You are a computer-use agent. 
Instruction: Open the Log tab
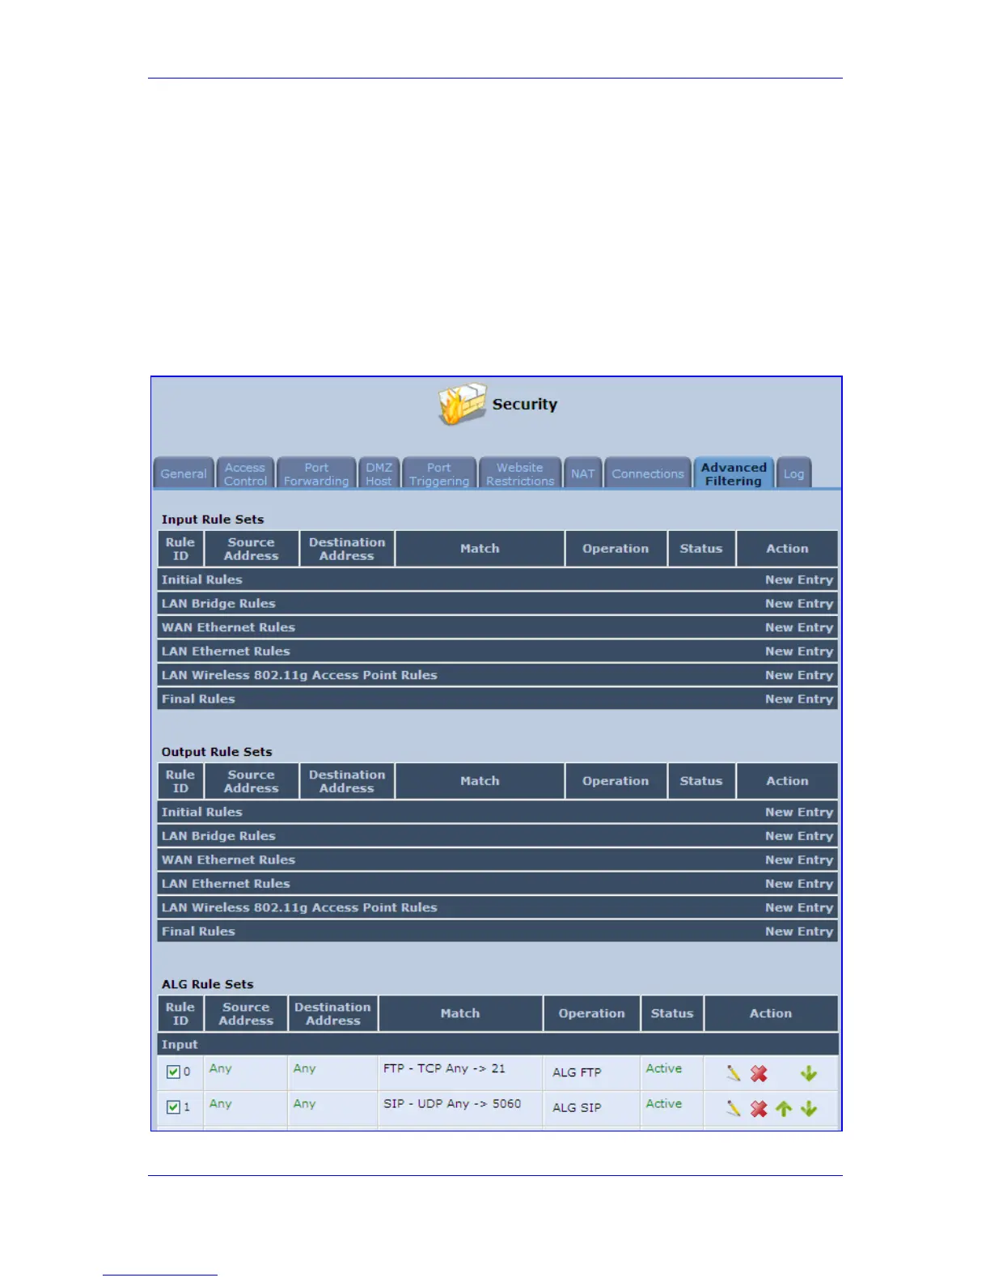tap(793, 473)
